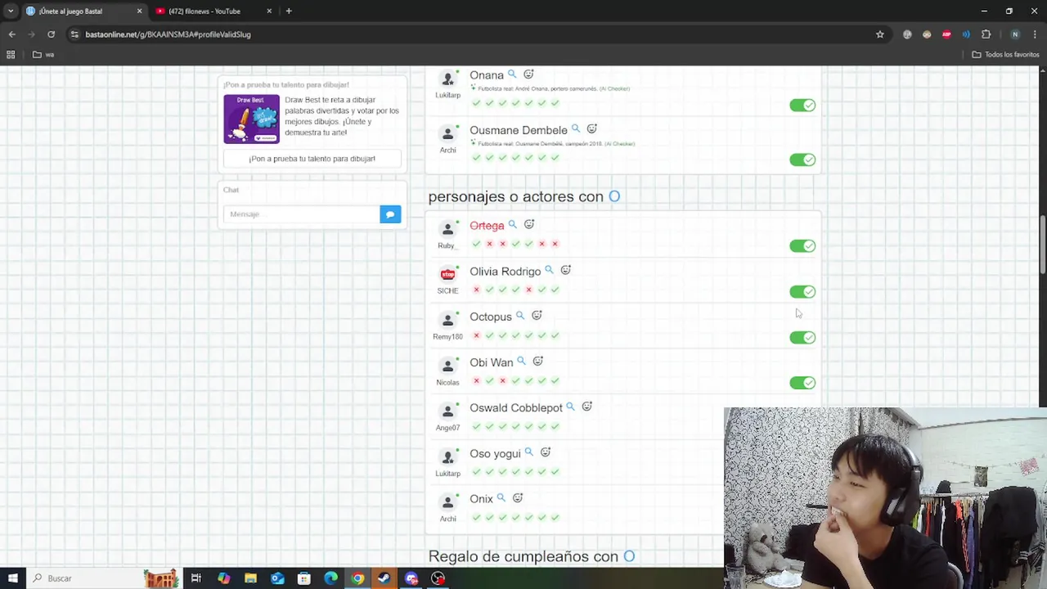Open Windows Start menu
This screenshot has width=1047, height=589.
point(12,578)
